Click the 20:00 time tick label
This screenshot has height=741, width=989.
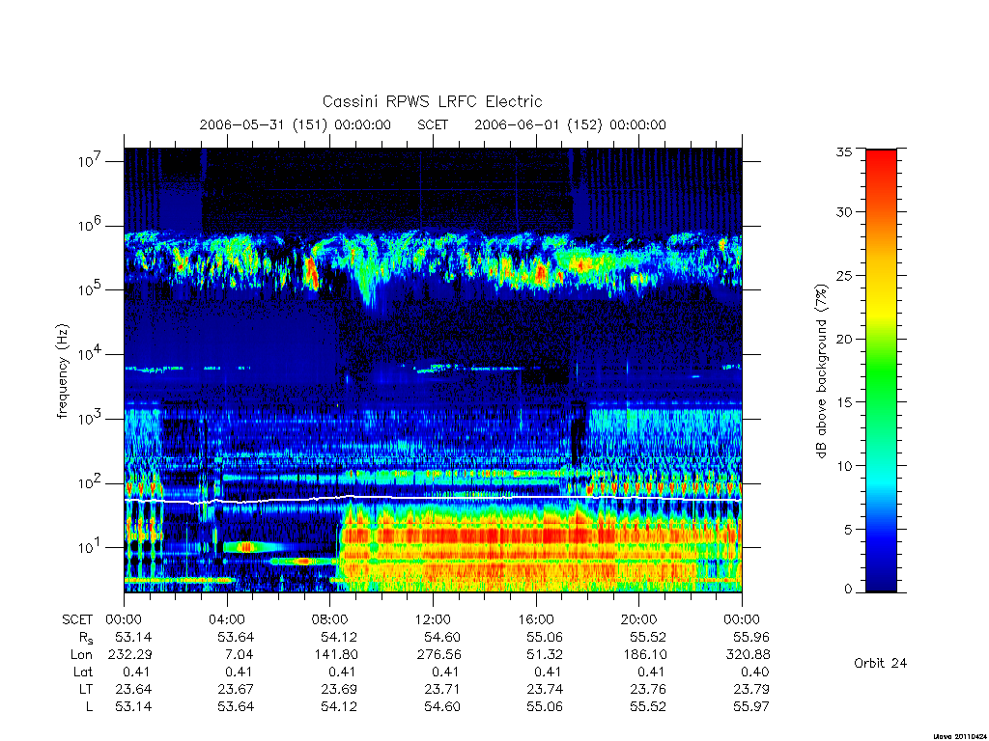point(639,619)
